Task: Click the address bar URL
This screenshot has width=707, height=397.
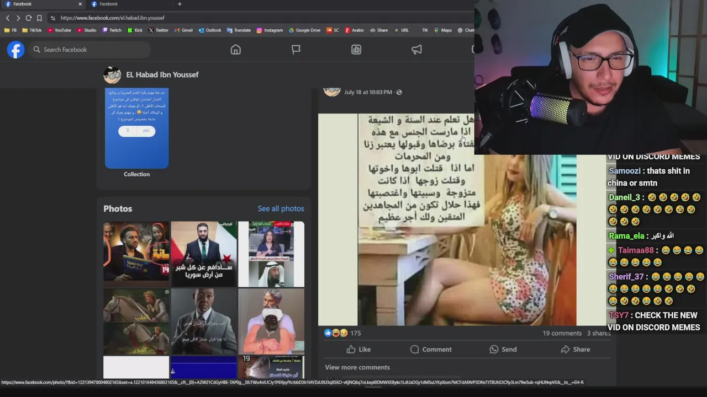Action: click(x=113, y=18)
